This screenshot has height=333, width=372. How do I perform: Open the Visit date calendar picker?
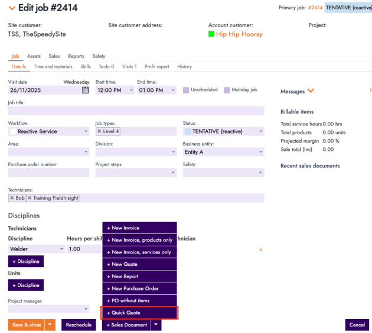pyautogui.click(x=85, y=90)
